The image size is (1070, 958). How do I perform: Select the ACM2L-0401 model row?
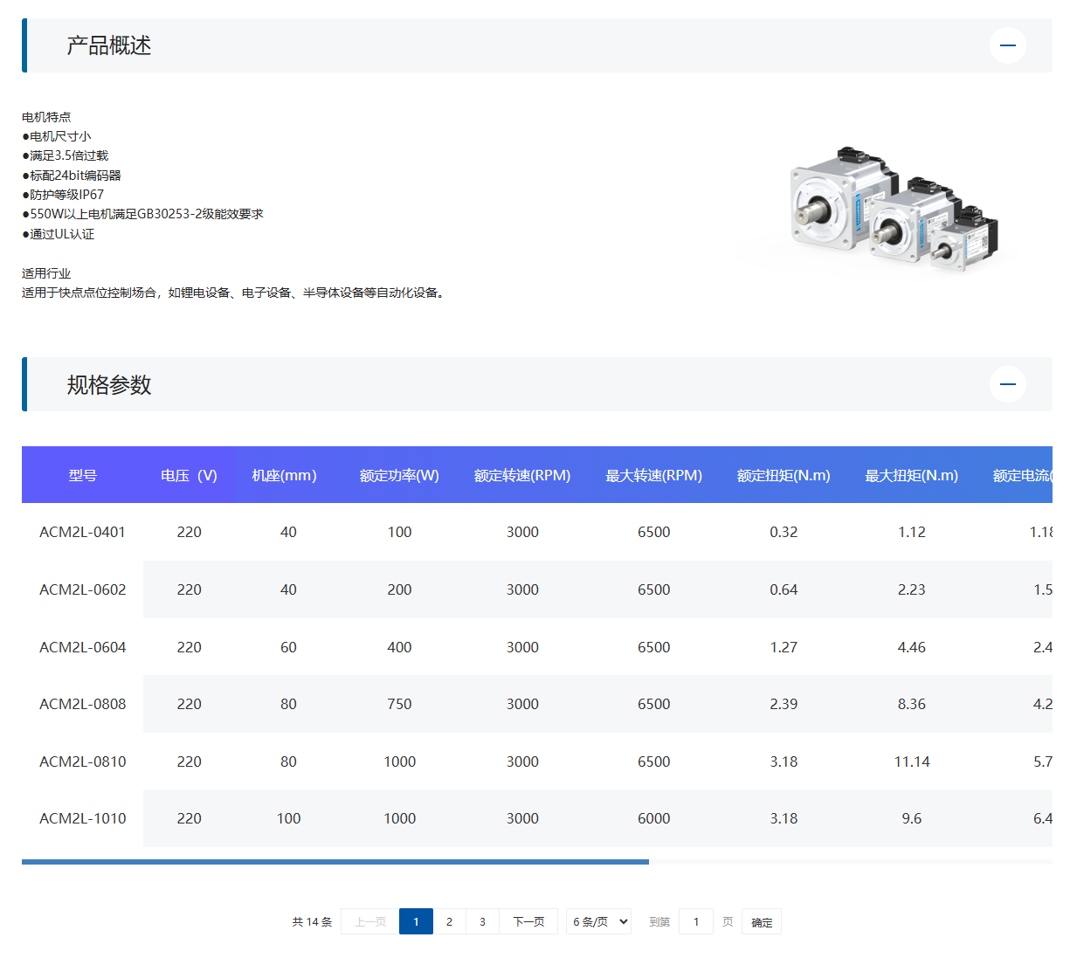click(x=82, y=531)
